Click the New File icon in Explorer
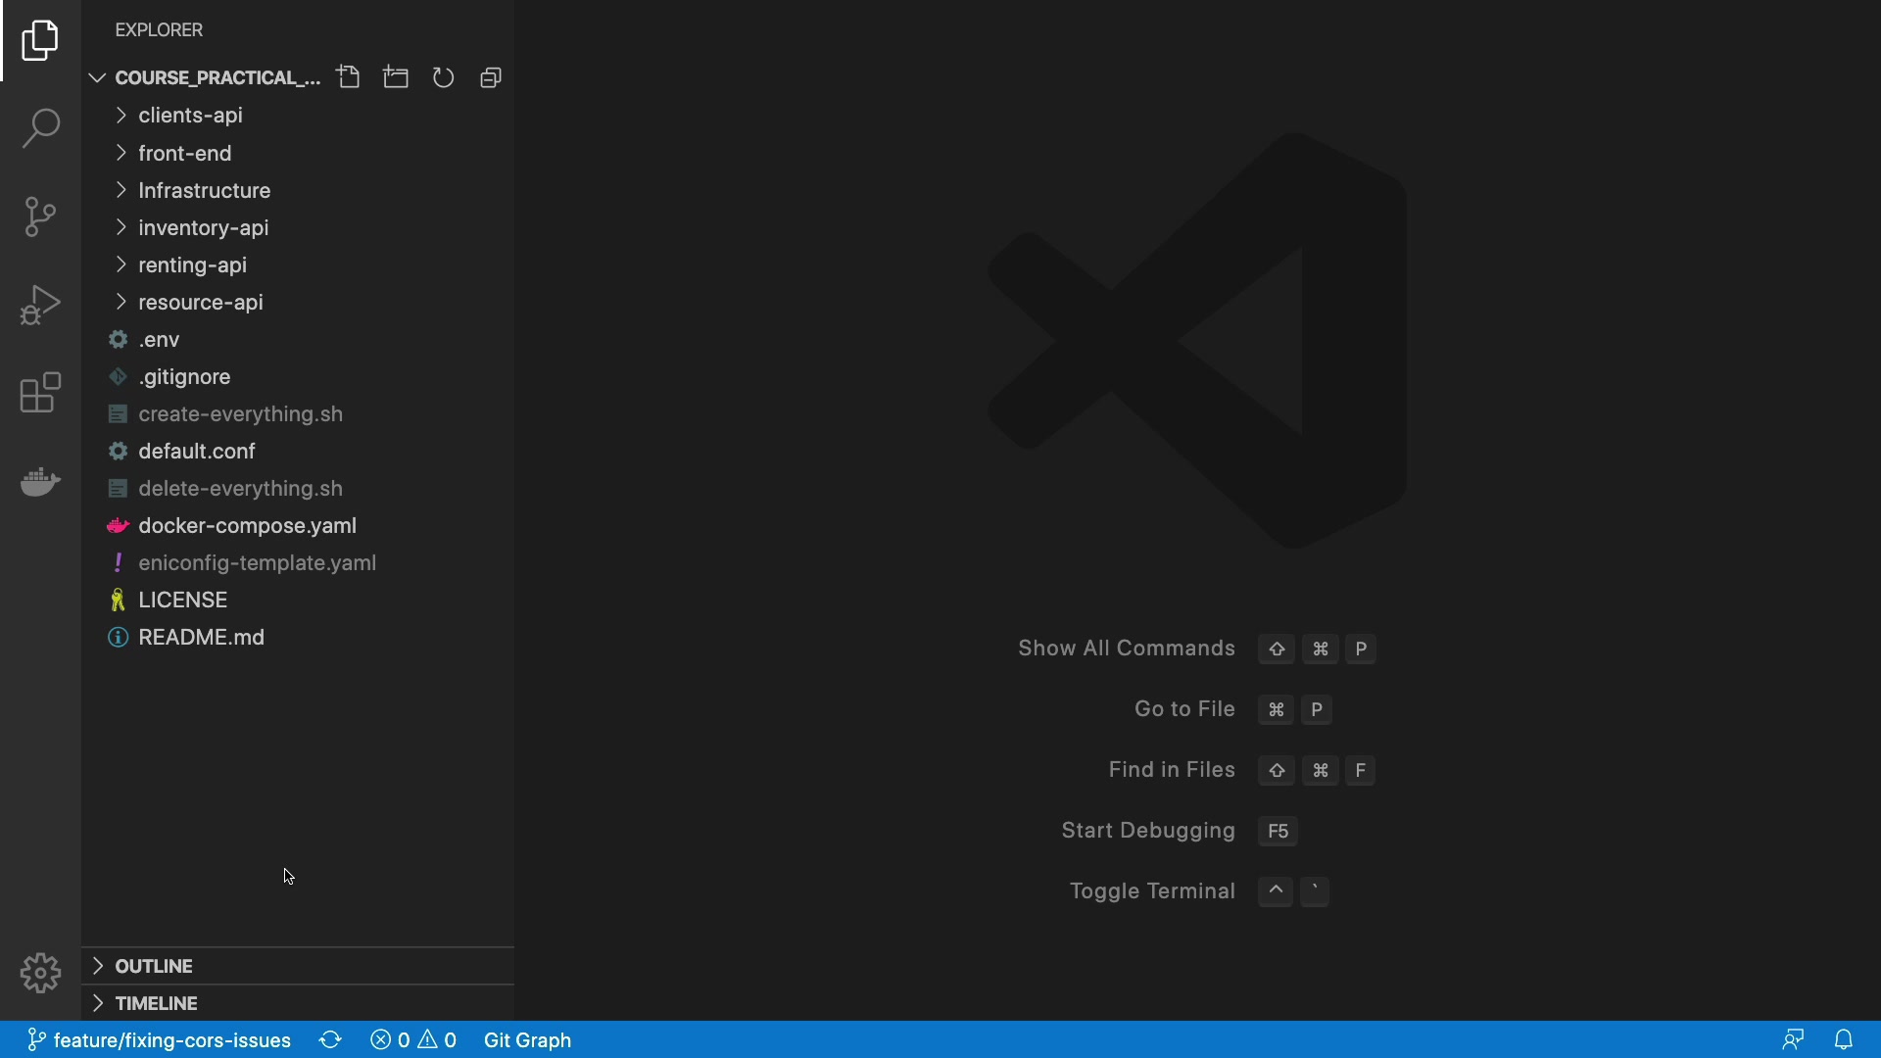This screenshot has width=1881, height=1058. coord(349,77)
